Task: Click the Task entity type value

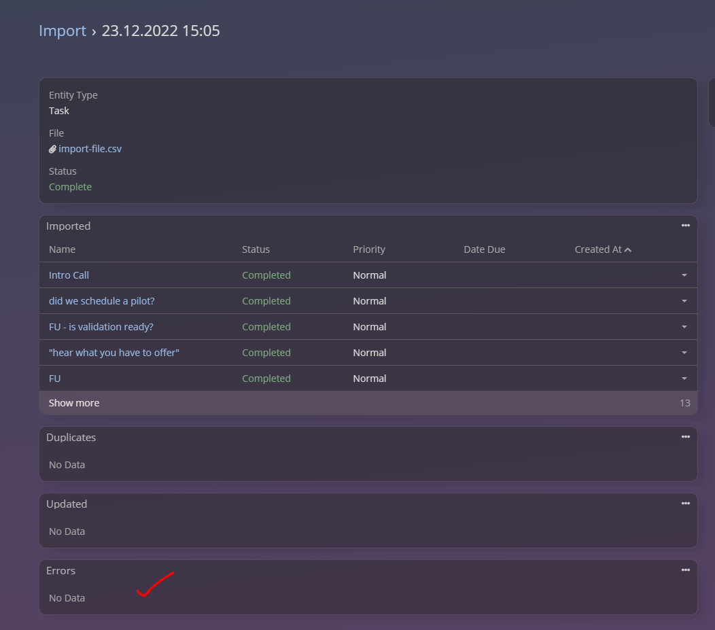Action: coord(59,111)
